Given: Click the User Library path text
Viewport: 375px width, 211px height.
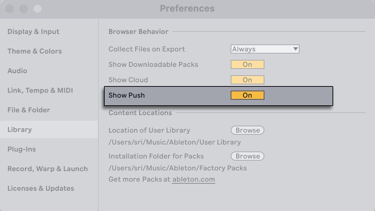Looking at the screenshot, I should pyautogui.click(x=174, y=142).
